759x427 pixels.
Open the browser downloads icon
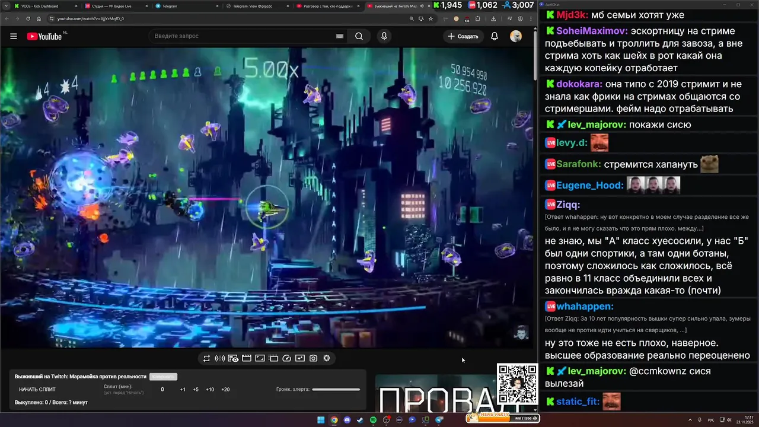coord(494,18)
